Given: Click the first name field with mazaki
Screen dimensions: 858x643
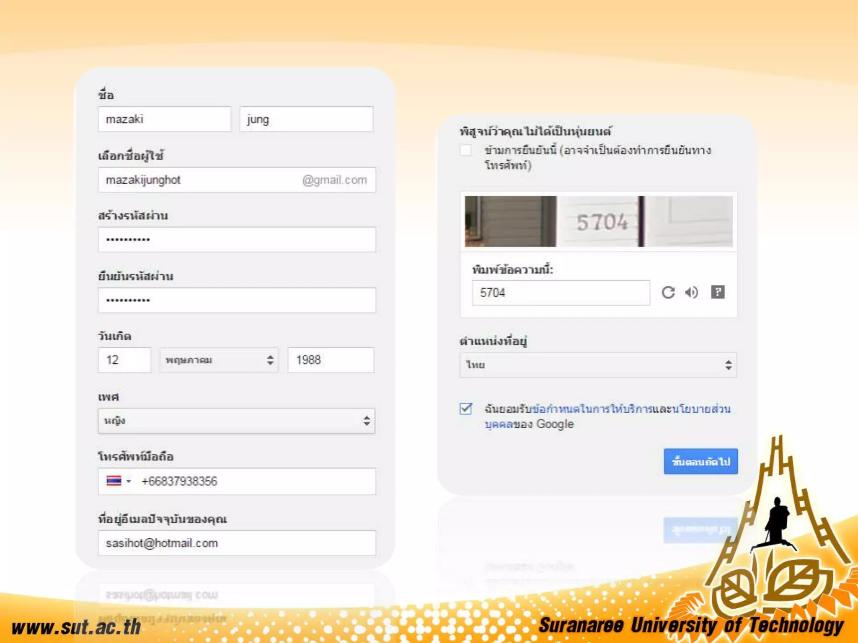Looking at the screenshot, I should (x=164, y=119).
